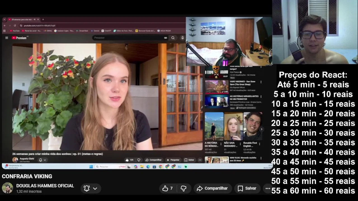The width and height of the screenshot is (358, 201).
Task: Open File Explorer folder in taskbar
Action: tap(142, 167)
